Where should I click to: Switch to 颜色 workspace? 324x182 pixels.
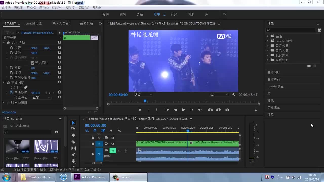point(140,14)
